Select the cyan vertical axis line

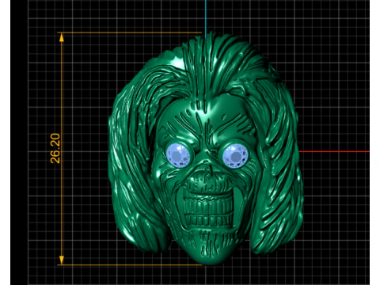(x=206, y=18)
